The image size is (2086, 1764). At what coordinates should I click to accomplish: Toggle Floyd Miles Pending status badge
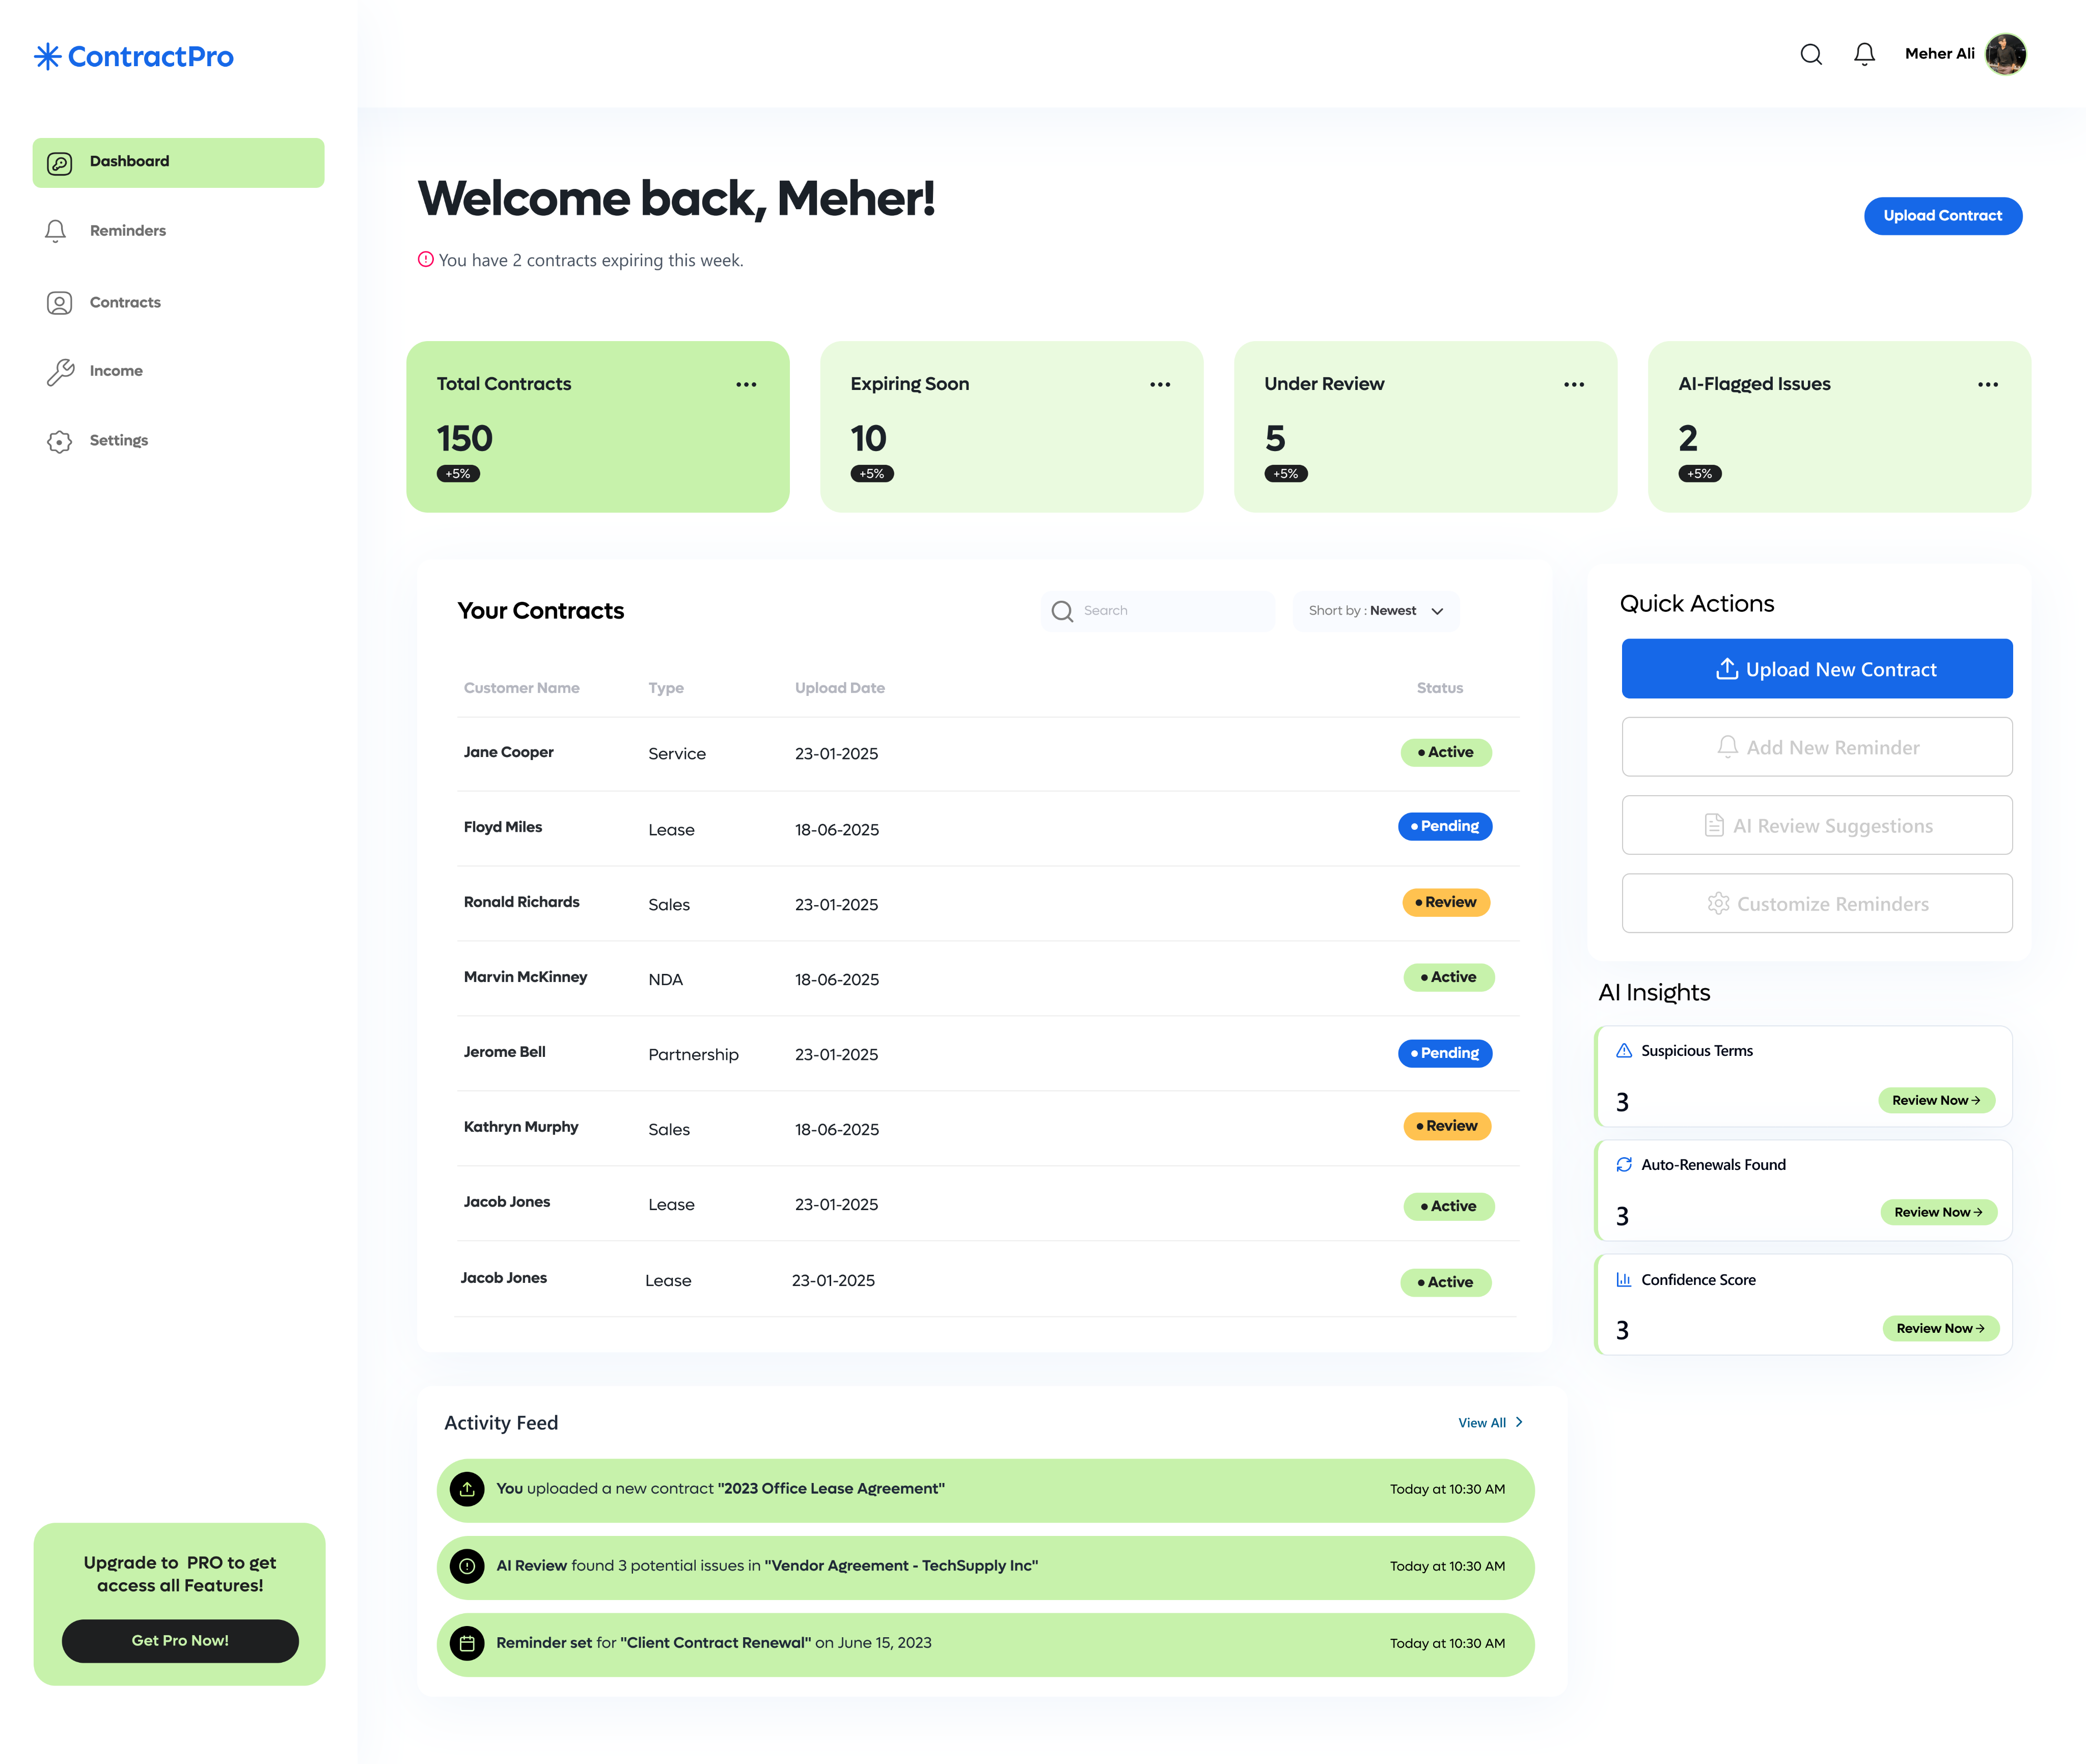tap(1445, 826)
